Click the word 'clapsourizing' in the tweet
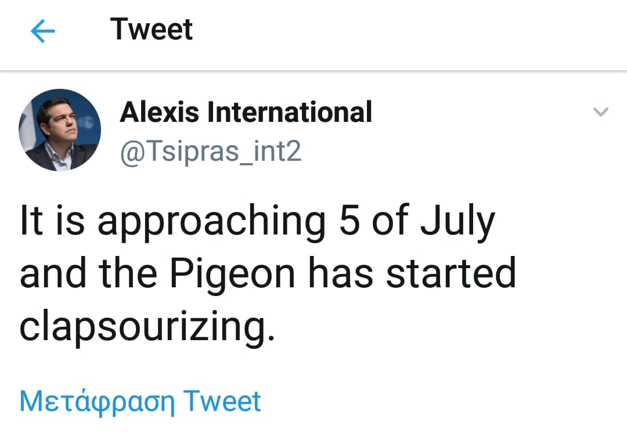This screenshot has height=440, width=627. 146,329
